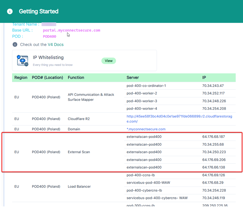Select IP address 70.34.243.47
Screen dimensions: 243x208
pos(213,86)
